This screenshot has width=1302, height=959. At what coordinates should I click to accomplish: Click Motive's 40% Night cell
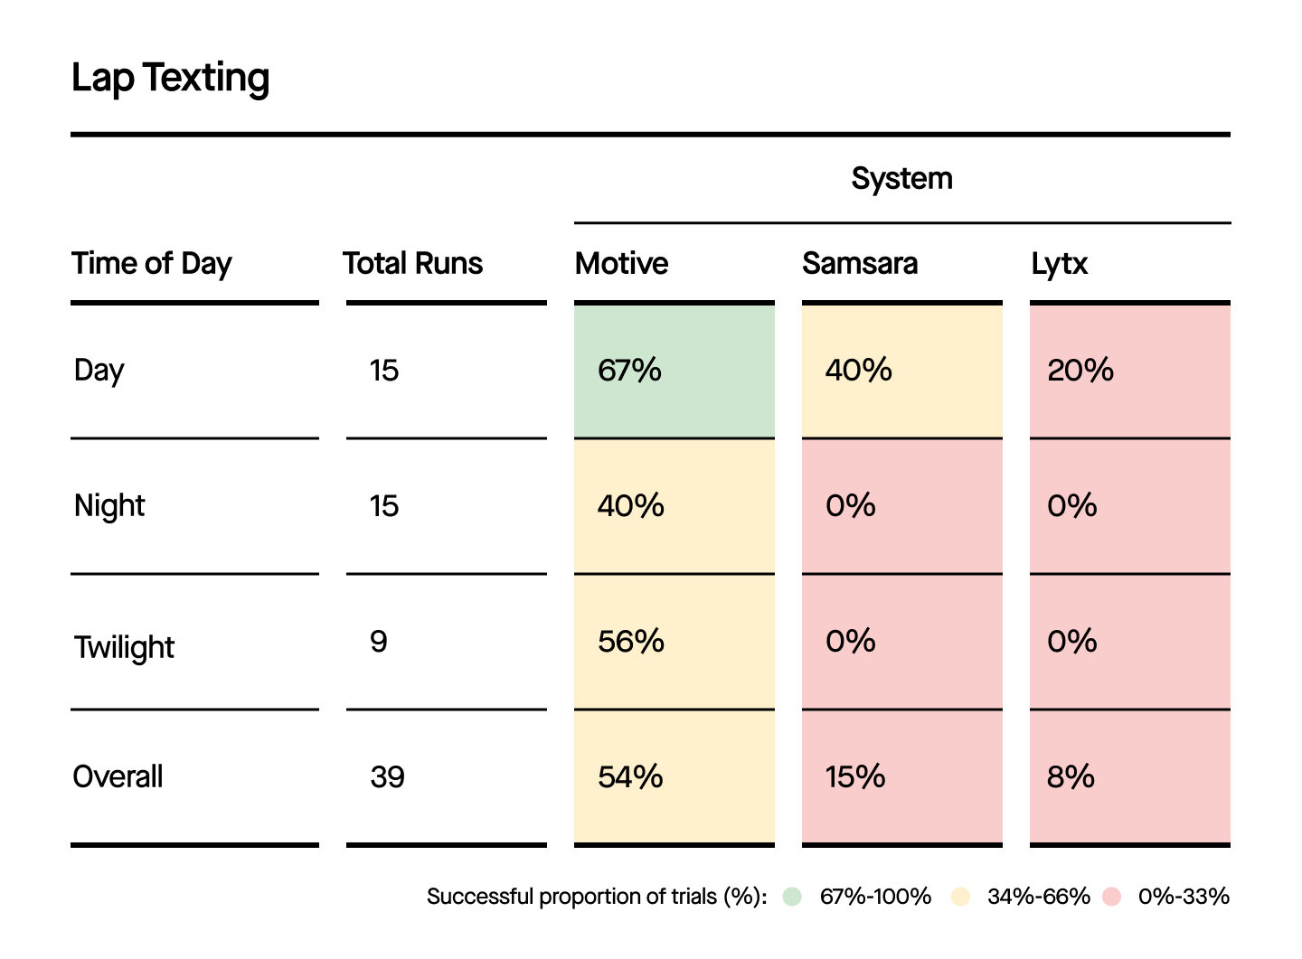675,506
